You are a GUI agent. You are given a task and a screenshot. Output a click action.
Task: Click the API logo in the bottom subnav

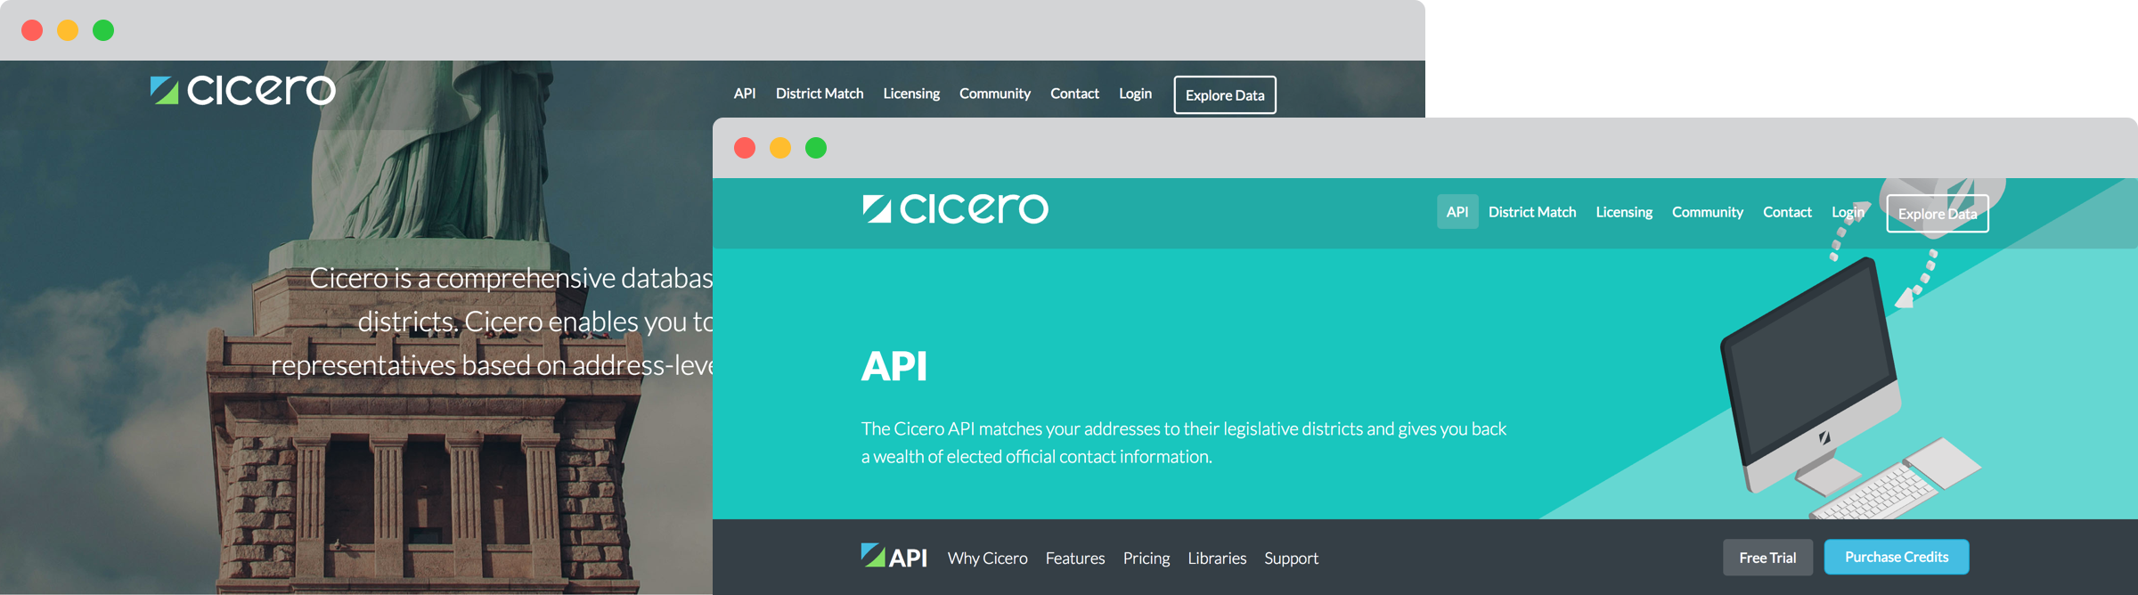pyautogui.click(x=894, y=557)
